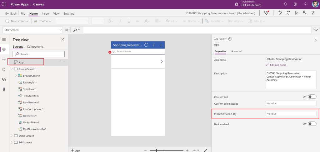Open notifications bell icon
Image resolution: width=320 pixels, height=152 pixels.
285,4
